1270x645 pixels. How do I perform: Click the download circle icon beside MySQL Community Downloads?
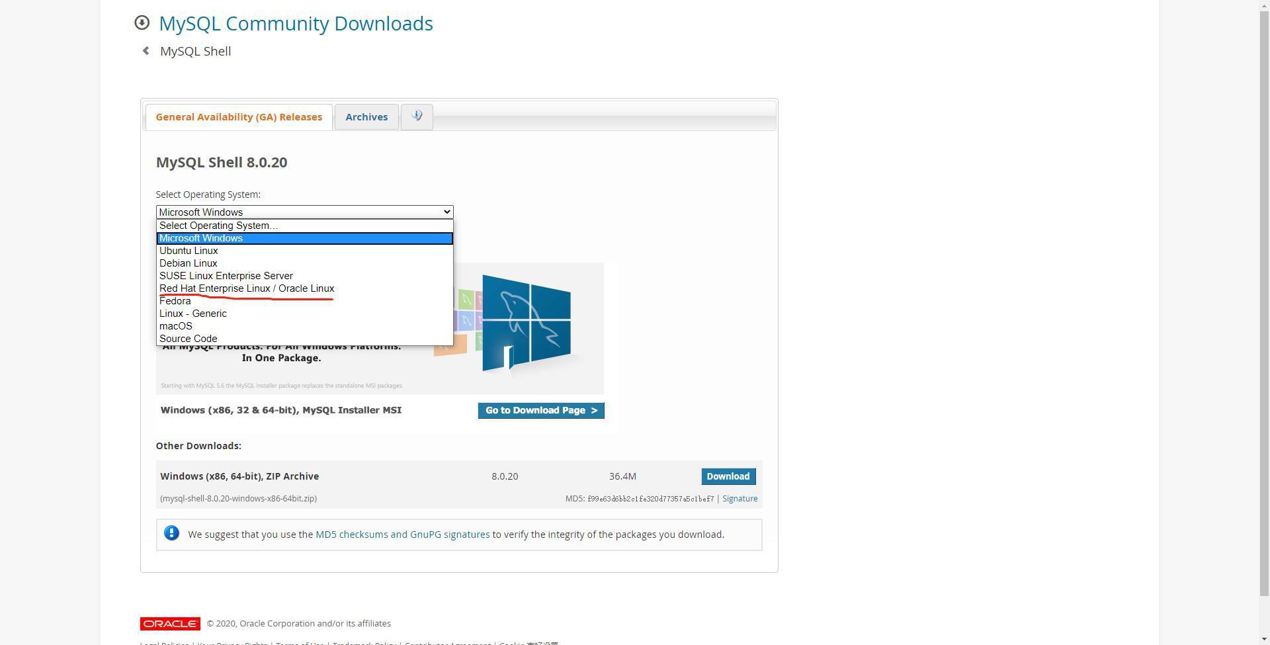coord(142,23)
